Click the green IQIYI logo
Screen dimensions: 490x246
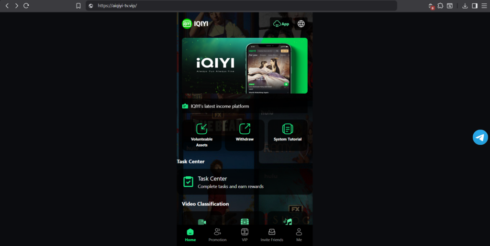coord(187,24)
